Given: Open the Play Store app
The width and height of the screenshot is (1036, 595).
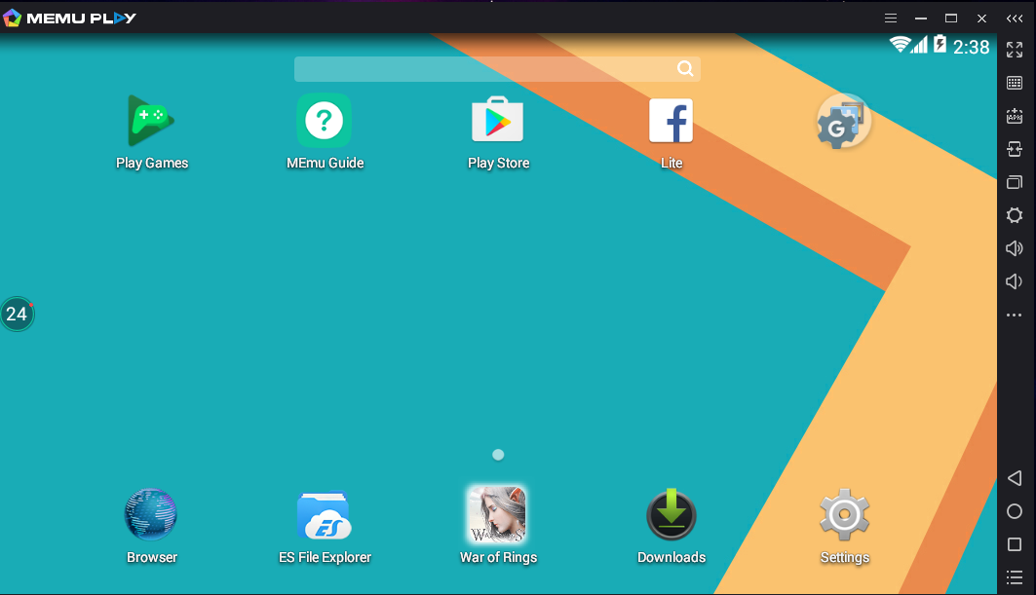Looking at the screenshot, I should (x=497, y=121).
